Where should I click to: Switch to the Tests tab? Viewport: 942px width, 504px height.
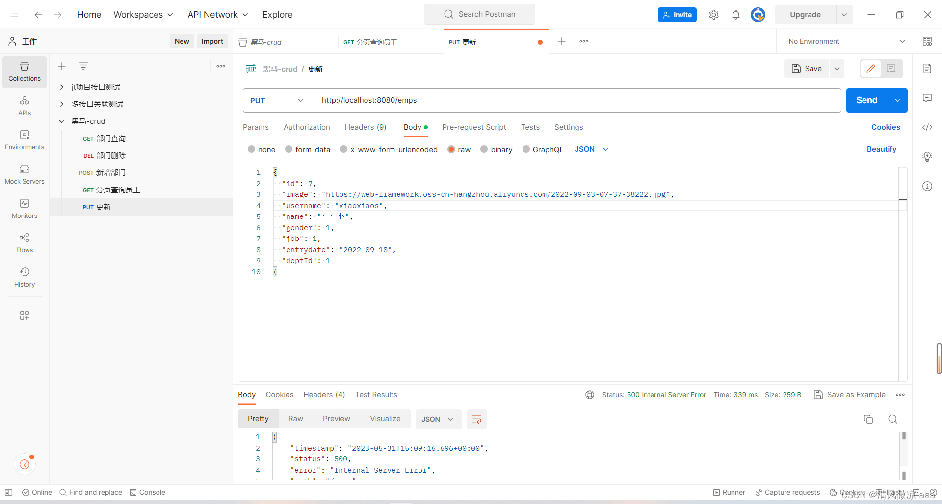pos(530,127)
